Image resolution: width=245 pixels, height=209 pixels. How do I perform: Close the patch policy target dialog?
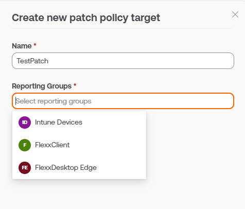pos(235,14)
